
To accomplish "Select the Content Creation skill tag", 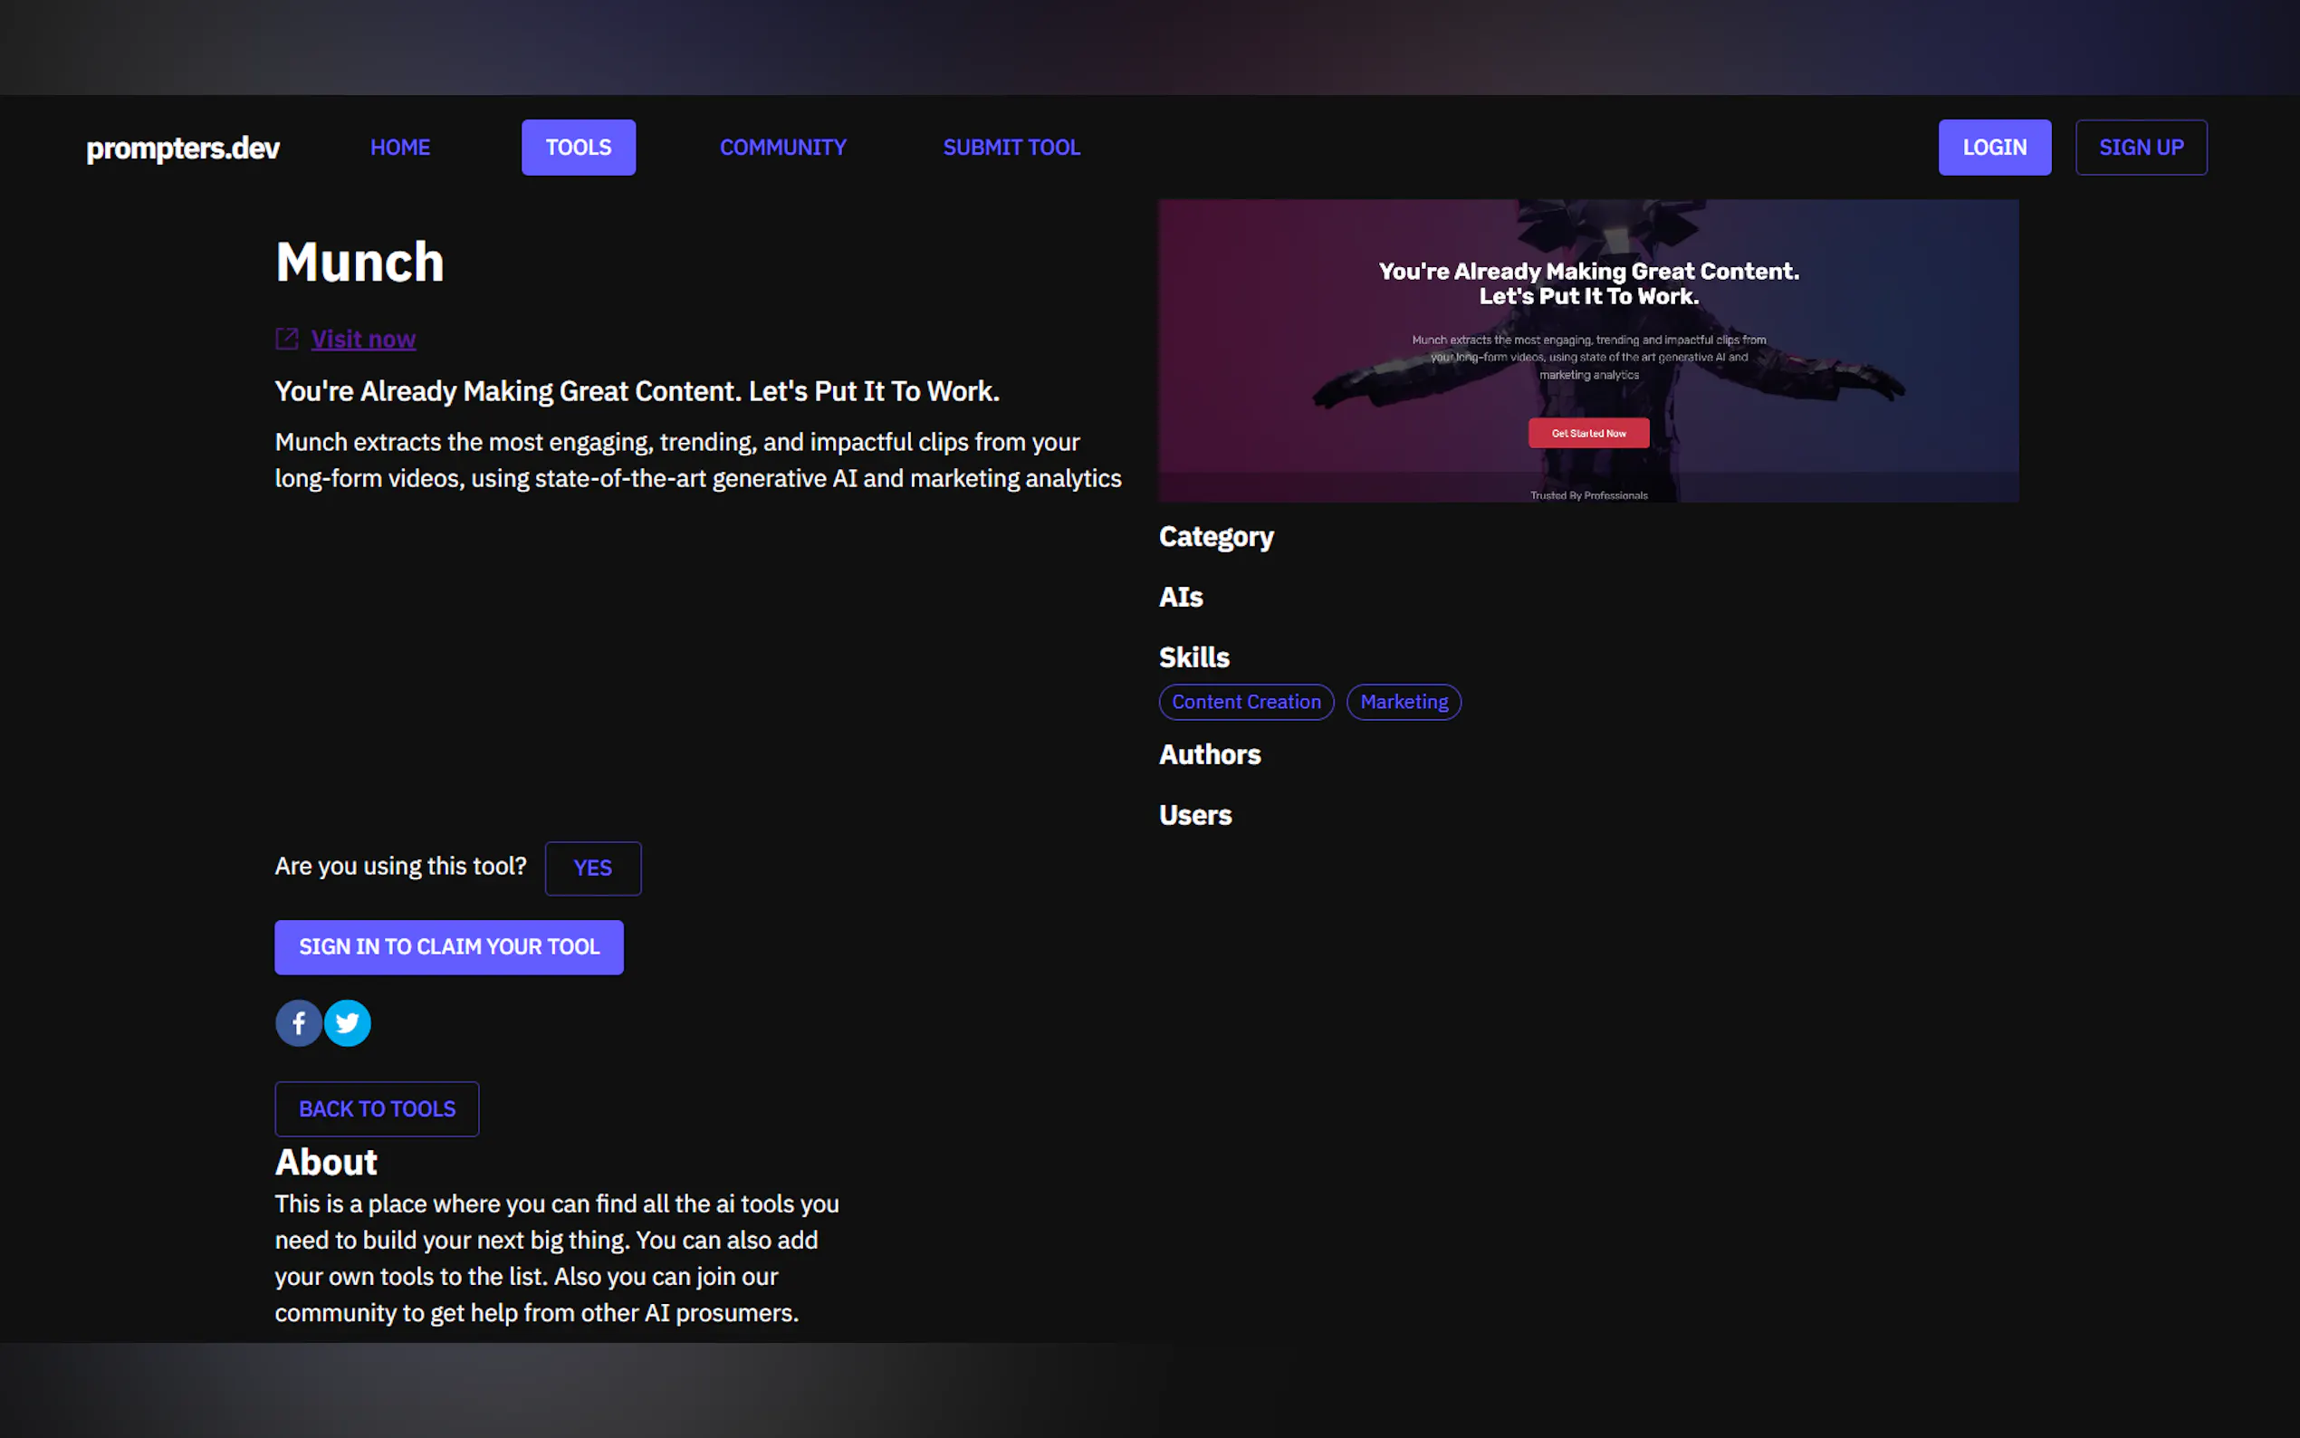I will pos(1246,702).
